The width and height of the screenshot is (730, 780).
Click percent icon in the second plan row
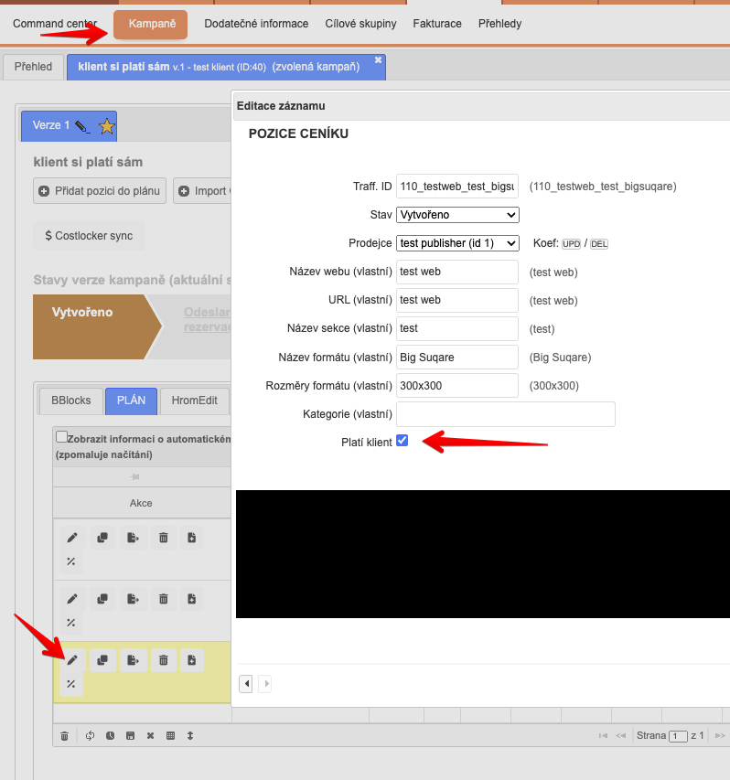(72, 623)
